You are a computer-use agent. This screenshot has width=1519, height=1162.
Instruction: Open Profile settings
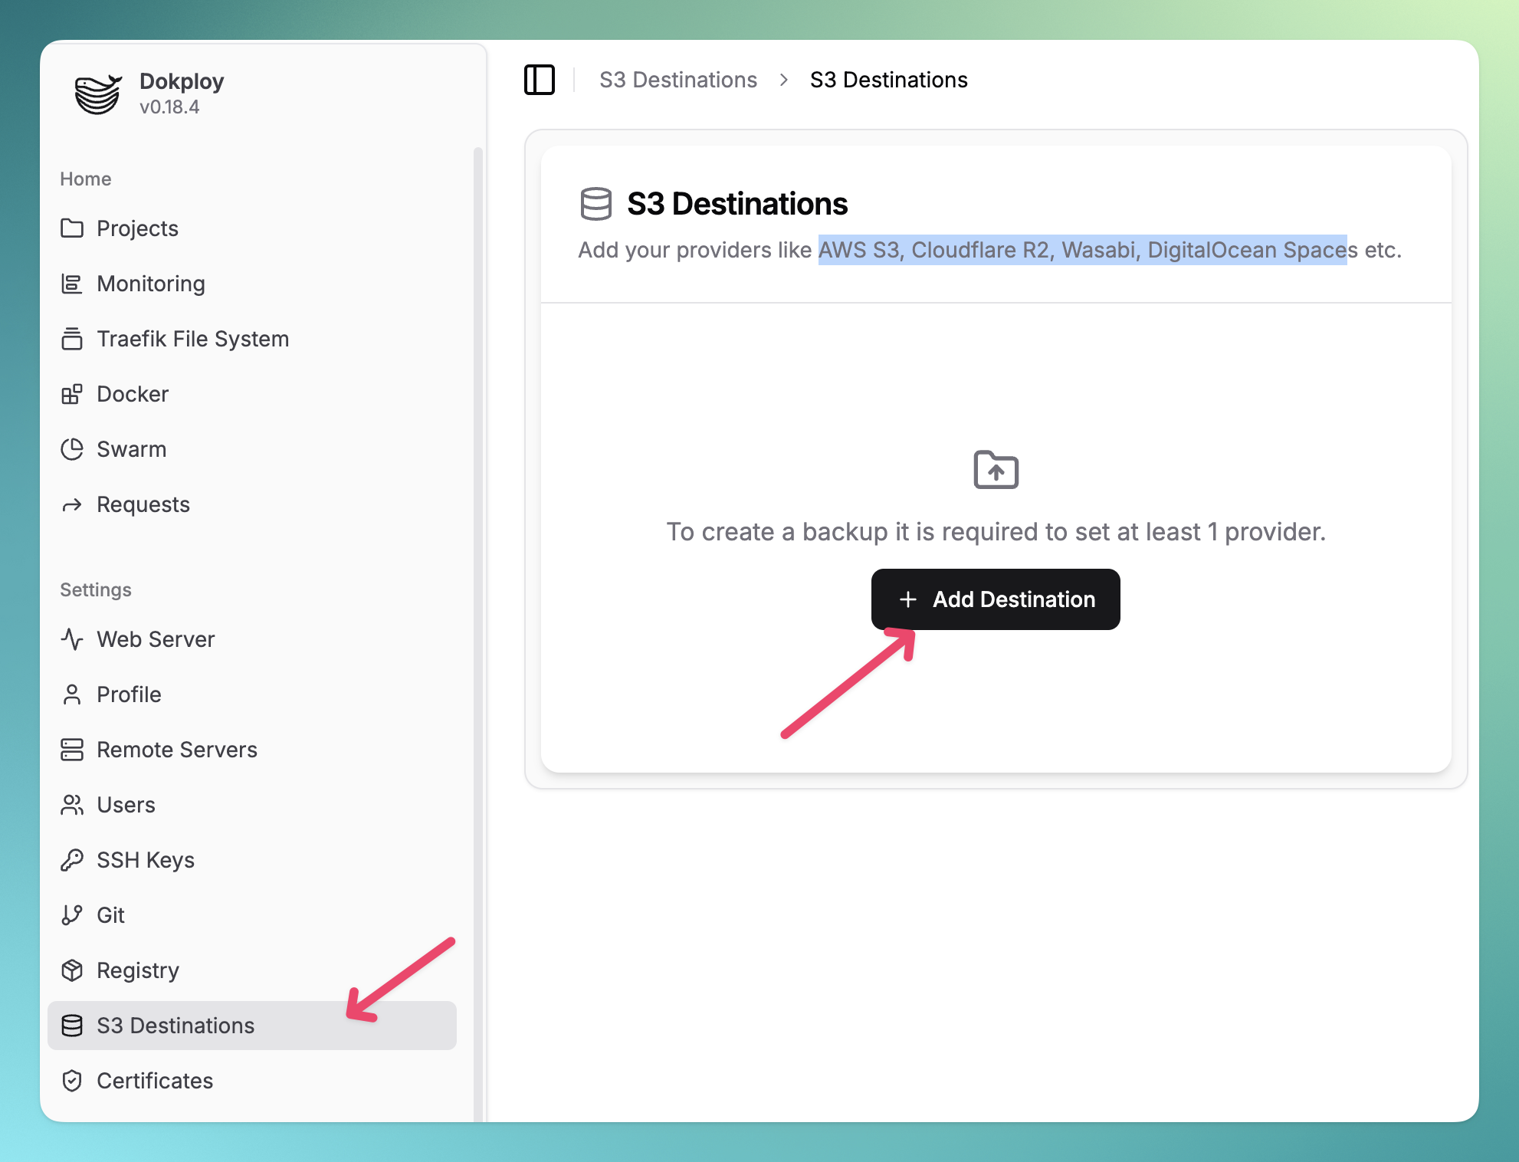252,694
